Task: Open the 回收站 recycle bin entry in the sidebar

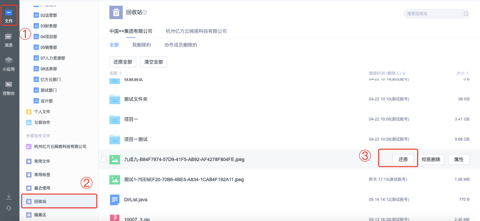Action: (59, 201)
